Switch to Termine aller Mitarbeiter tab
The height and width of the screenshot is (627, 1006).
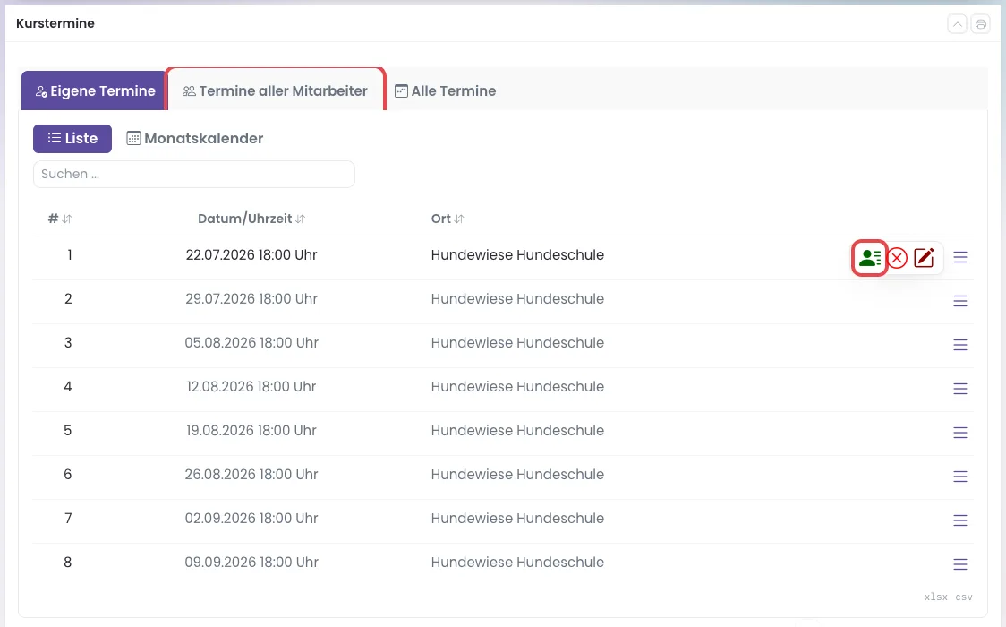(x=276, y=90)
